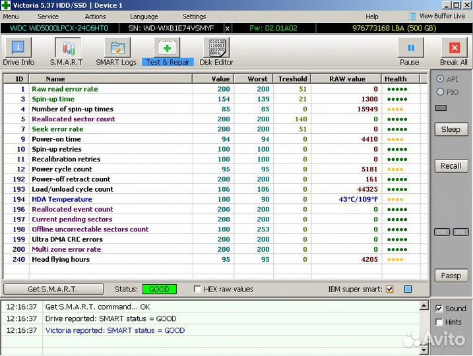Click the Drive reported SMART status log entry
This screenshot has height=356, width=473.
pyautogui.click(x=111, y=318)
